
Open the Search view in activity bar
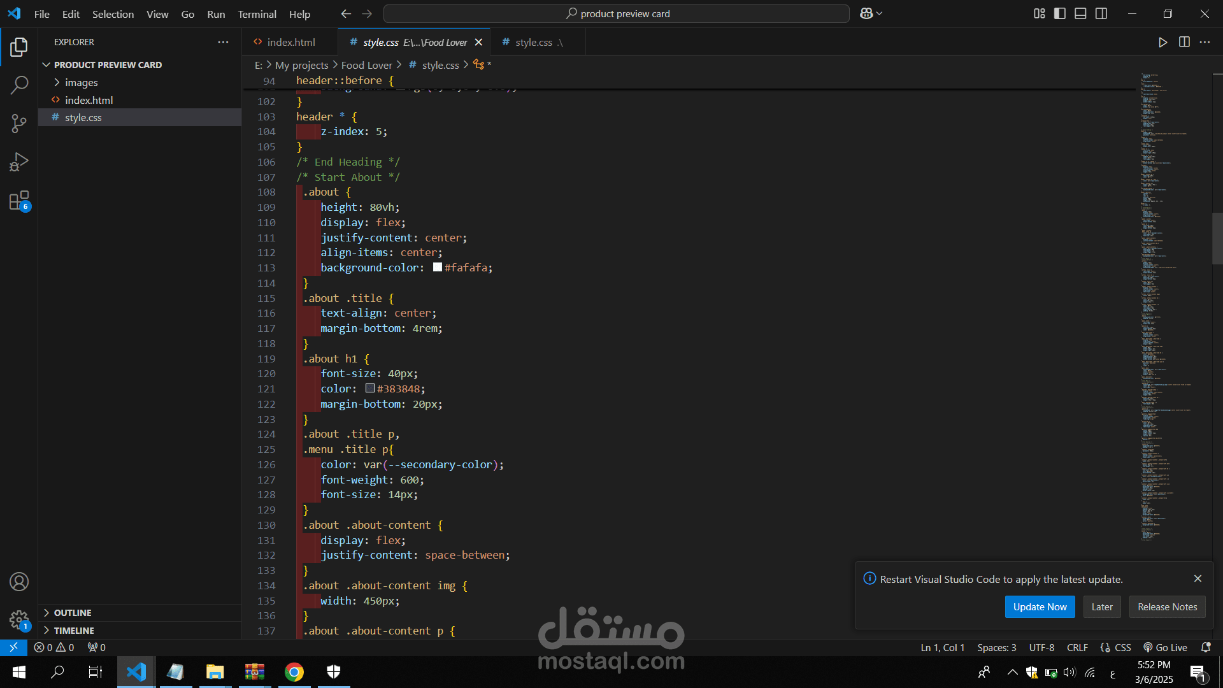pos(19,85)
